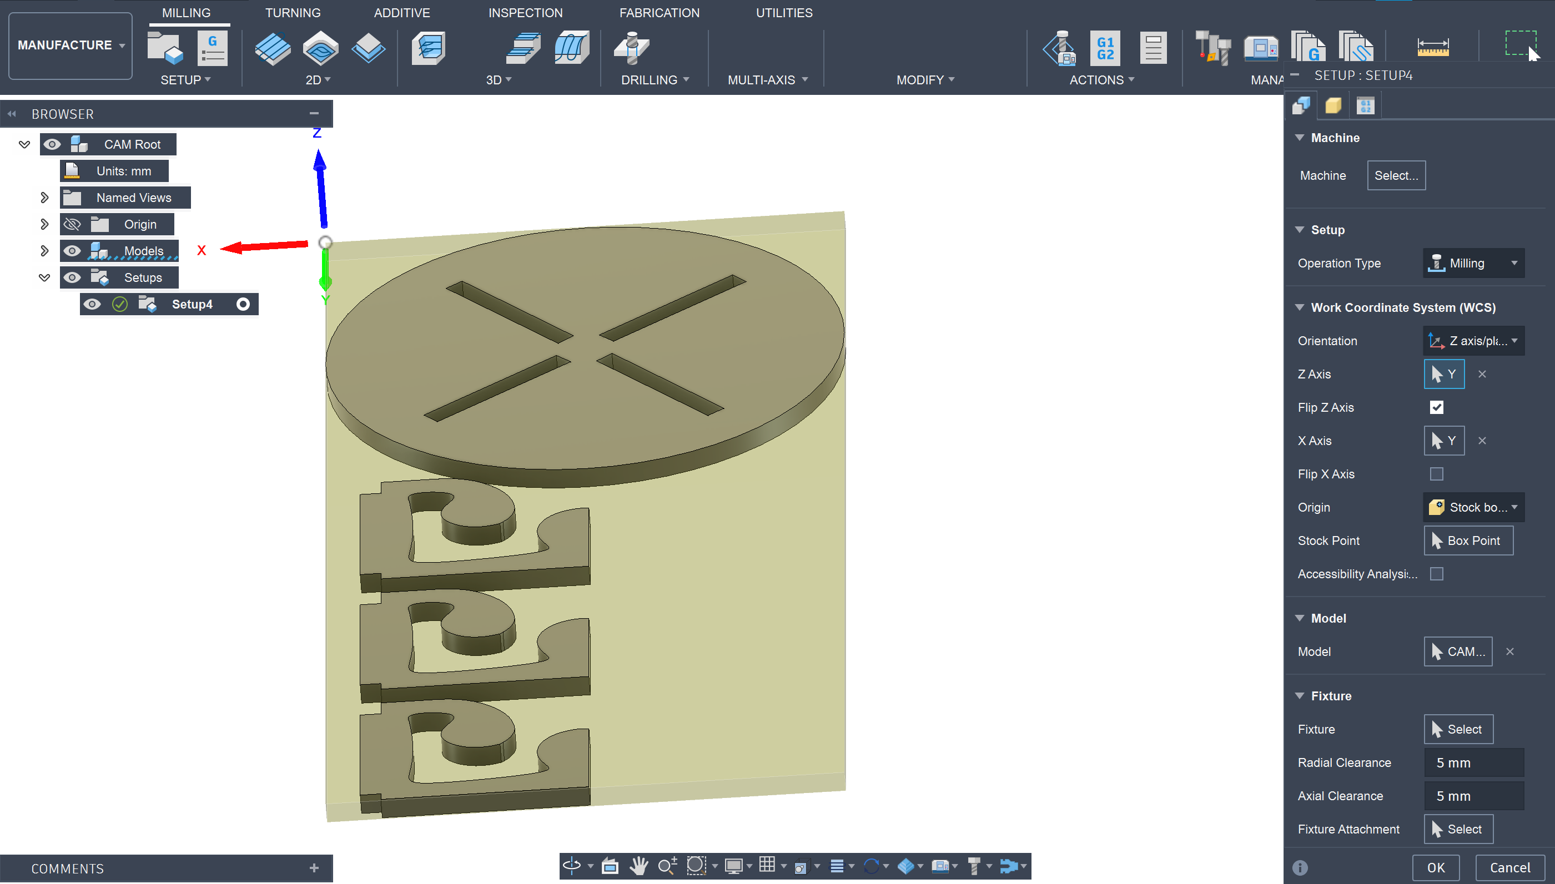
Task: Switch to the Stock tab in the Setup panel
Action: 1333,106
